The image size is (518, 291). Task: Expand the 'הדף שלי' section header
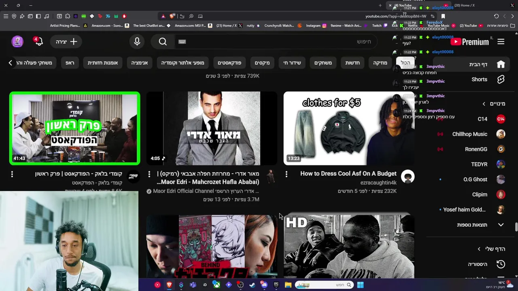point(491,249)
